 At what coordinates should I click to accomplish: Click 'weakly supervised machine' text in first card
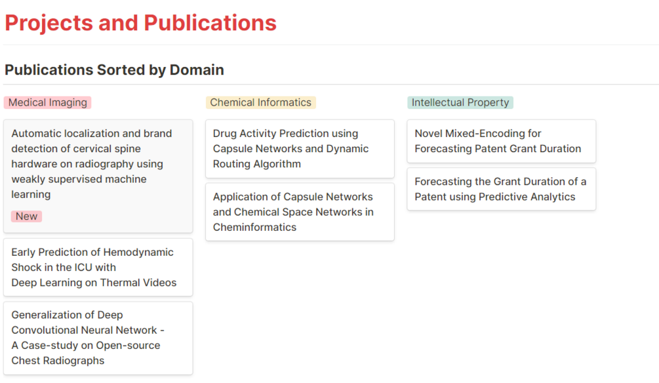click(79, 179)
